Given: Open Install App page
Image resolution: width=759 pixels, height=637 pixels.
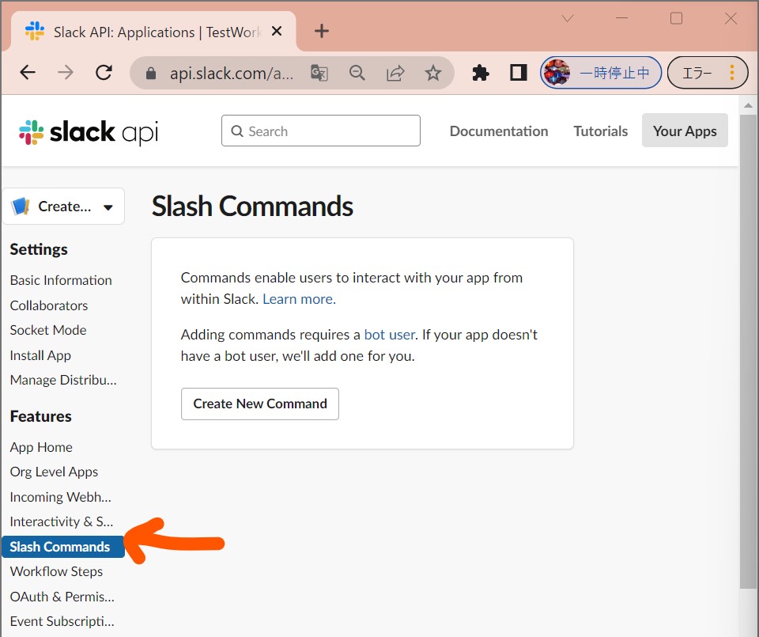Looking at the screenshot, I should [40, 355].
